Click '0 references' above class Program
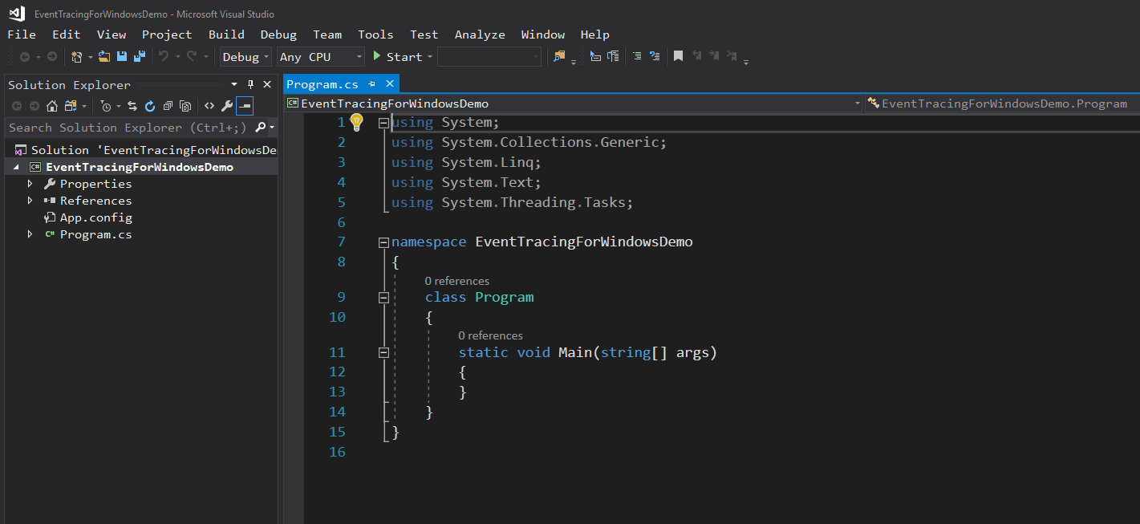1140x524 pixels. [x=456, y=281]
